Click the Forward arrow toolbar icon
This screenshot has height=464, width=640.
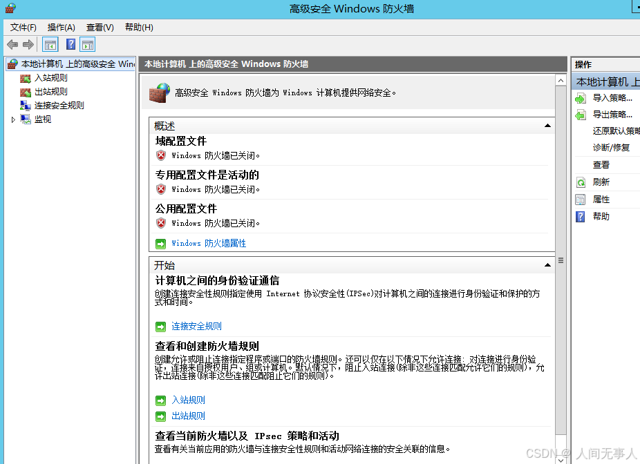28,44
